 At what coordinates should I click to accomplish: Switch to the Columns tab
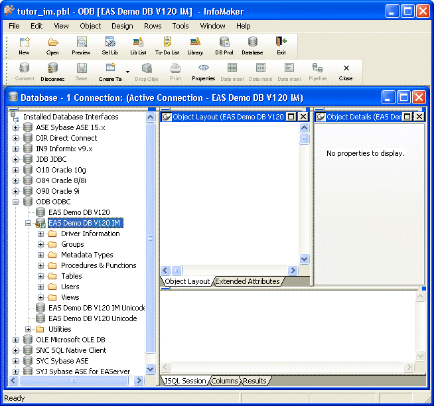point(224,381)
